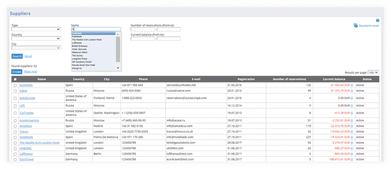
Task: Check the box for Sunhotels row
Action: pyautogui.click(x=15, y=85)
